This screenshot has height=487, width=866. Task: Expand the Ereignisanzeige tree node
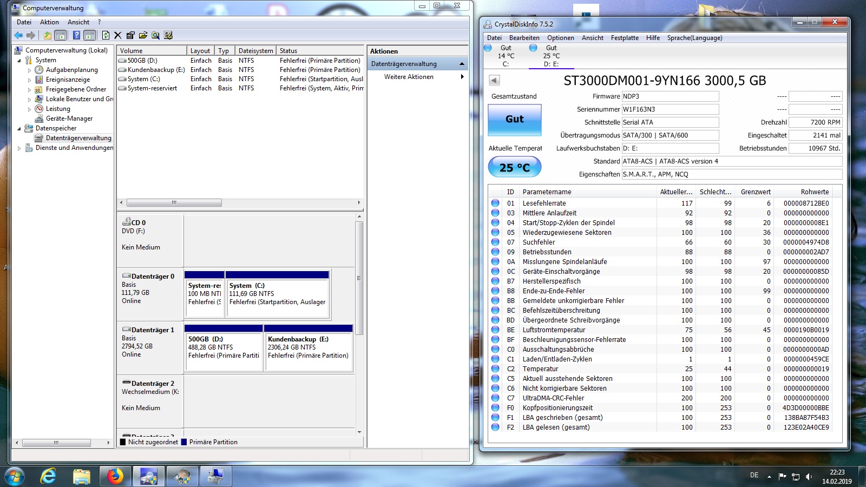coord(29,80)
